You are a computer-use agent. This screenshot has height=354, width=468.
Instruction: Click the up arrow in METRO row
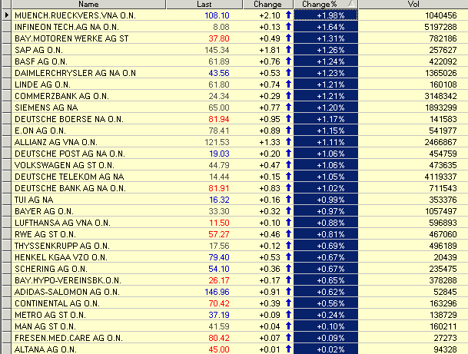pyautogui.click(x=288, y=314)
